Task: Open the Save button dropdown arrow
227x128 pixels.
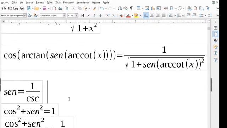Action: [x=49, y=9]
